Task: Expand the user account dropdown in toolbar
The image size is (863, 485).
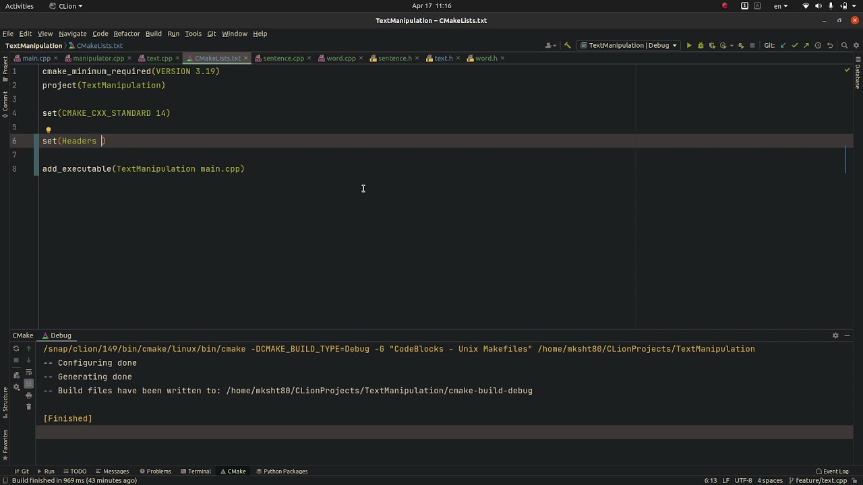Action: (551, 46)
